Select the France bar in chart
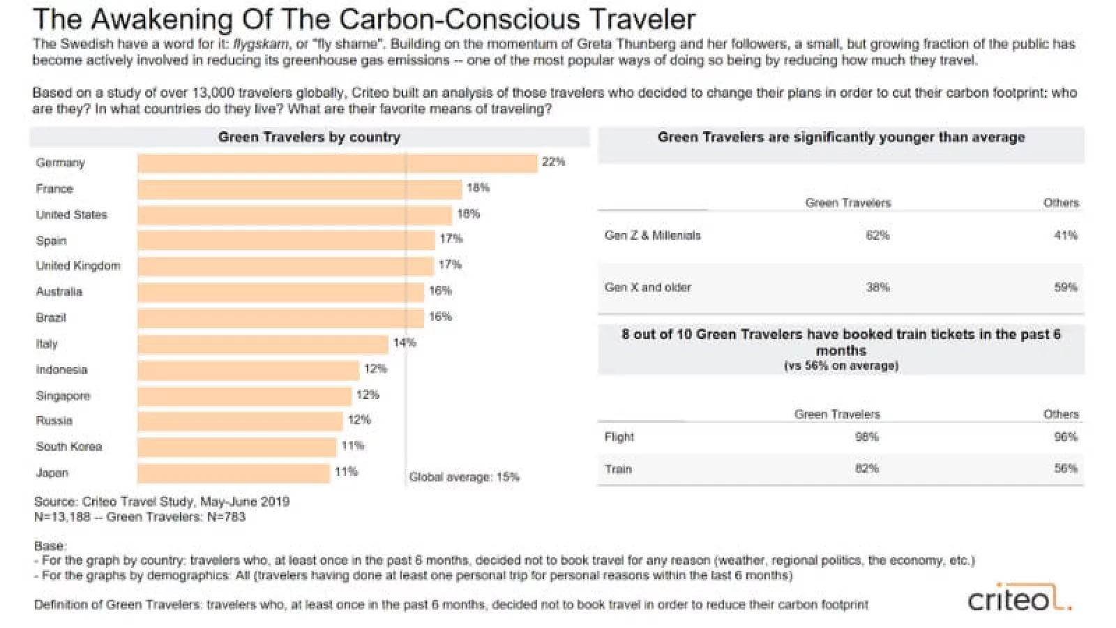This screenshot has height=628, width=1116. pyautogui.click(x=299, y=189)
